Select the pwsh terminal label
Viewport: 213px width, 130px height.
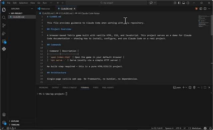[177, 88]
